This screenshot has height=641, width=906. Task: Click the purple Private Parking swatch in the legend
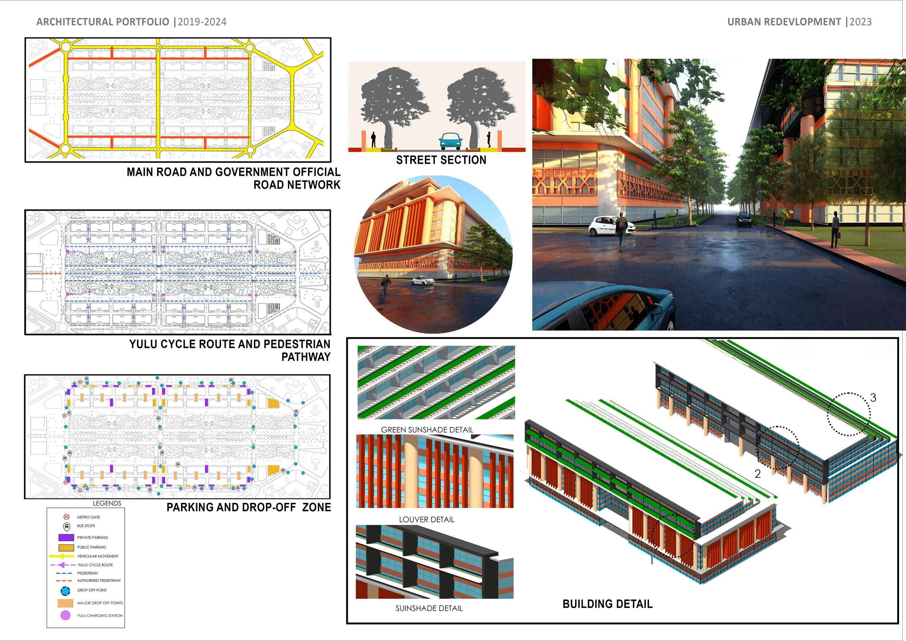point(66,537)
